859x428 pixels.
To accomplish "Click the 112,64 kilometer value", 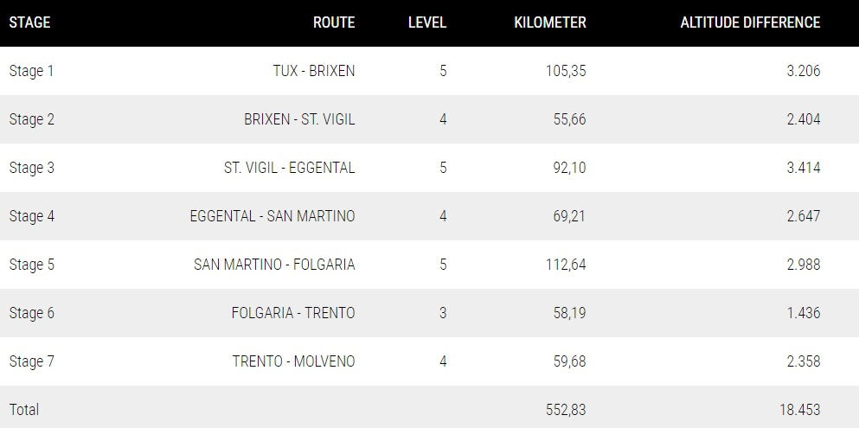I will tap(566, 265).
